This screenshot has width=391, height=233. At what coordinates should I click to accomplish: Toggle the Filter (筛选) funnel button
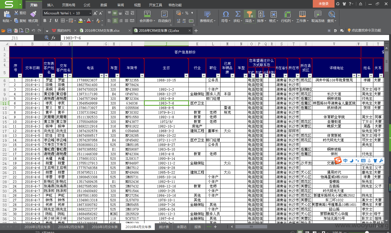[250, 17]
